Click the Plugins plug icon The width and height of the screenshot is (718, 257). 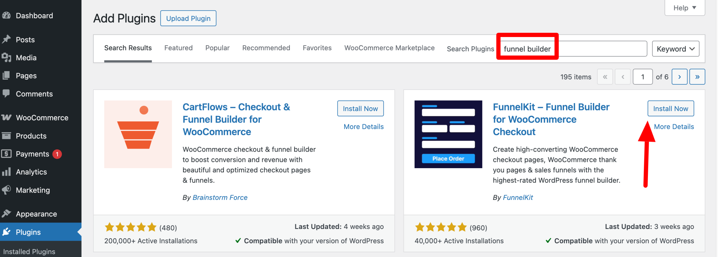6,232
